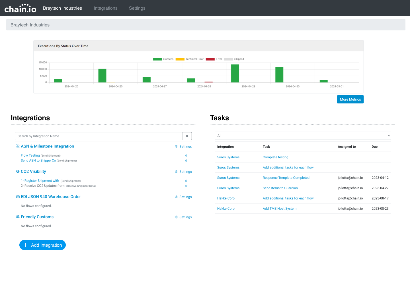Click the Due column header
The width and height of the screenshot is (410, 291).
click(x=374, y=147)
